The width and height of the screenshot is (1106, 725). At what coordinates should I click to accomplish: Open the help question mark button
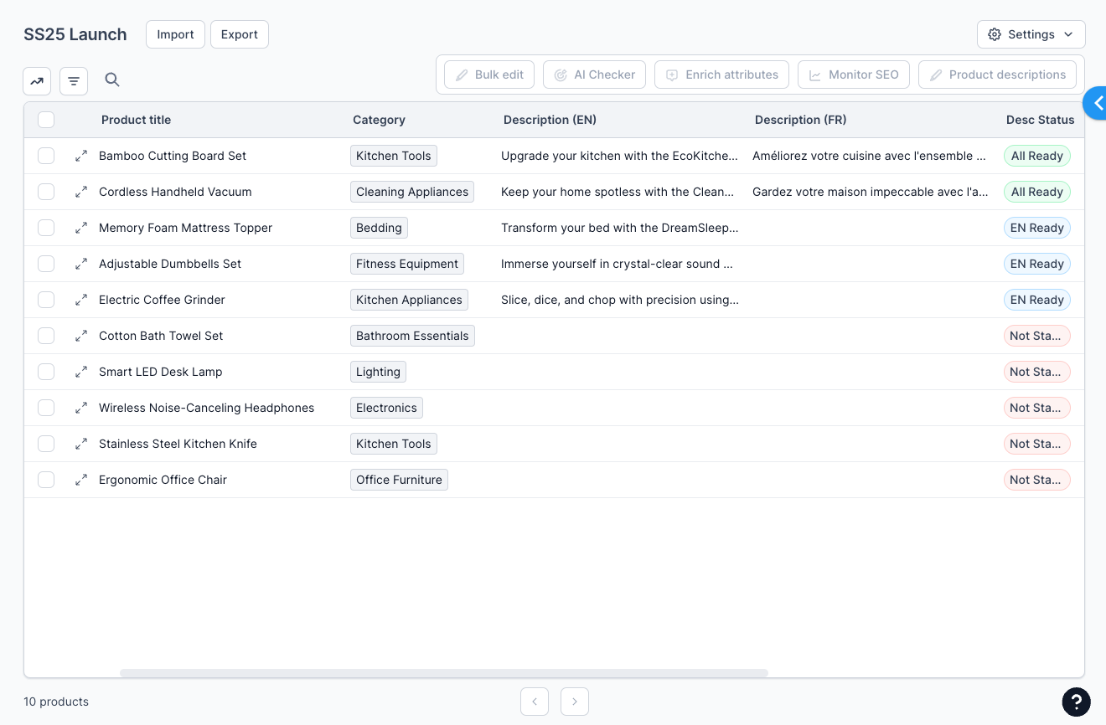click(1077, 702)
